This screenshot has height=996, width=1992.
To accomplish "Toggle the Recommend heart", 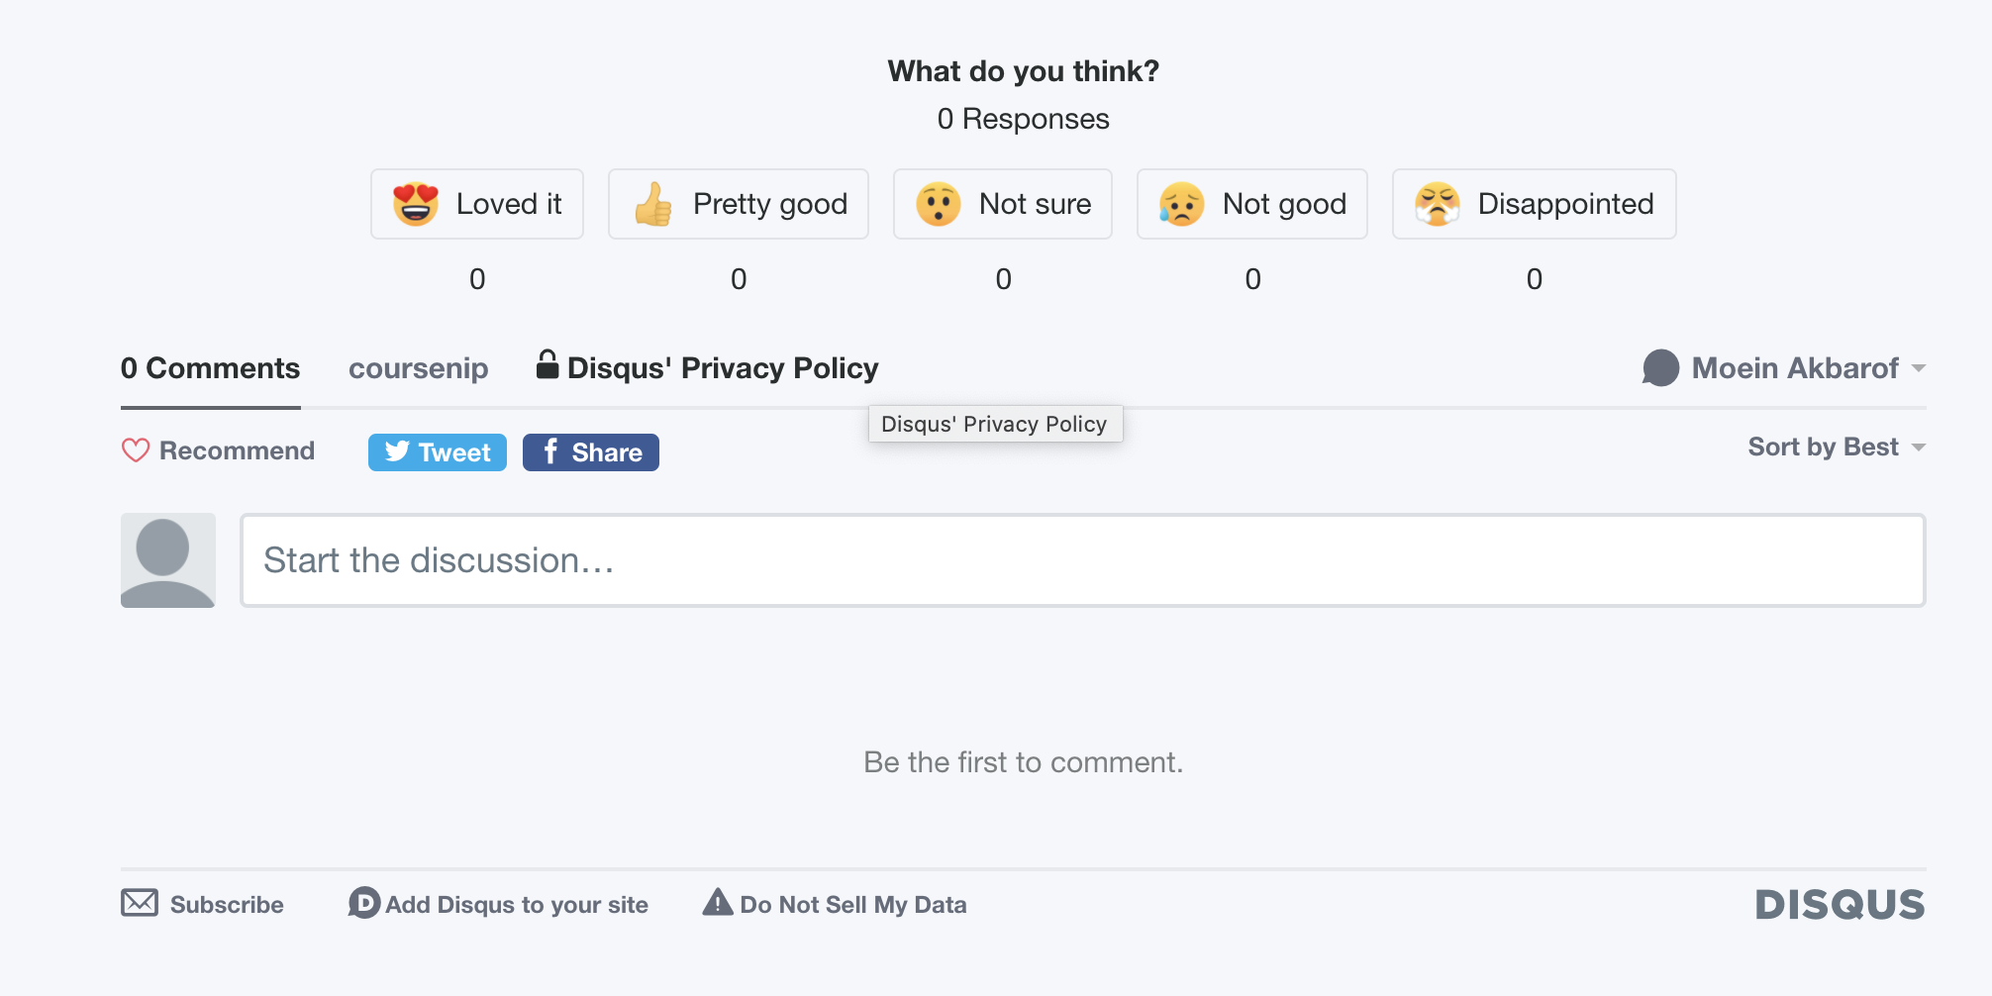I will [136, 450].
